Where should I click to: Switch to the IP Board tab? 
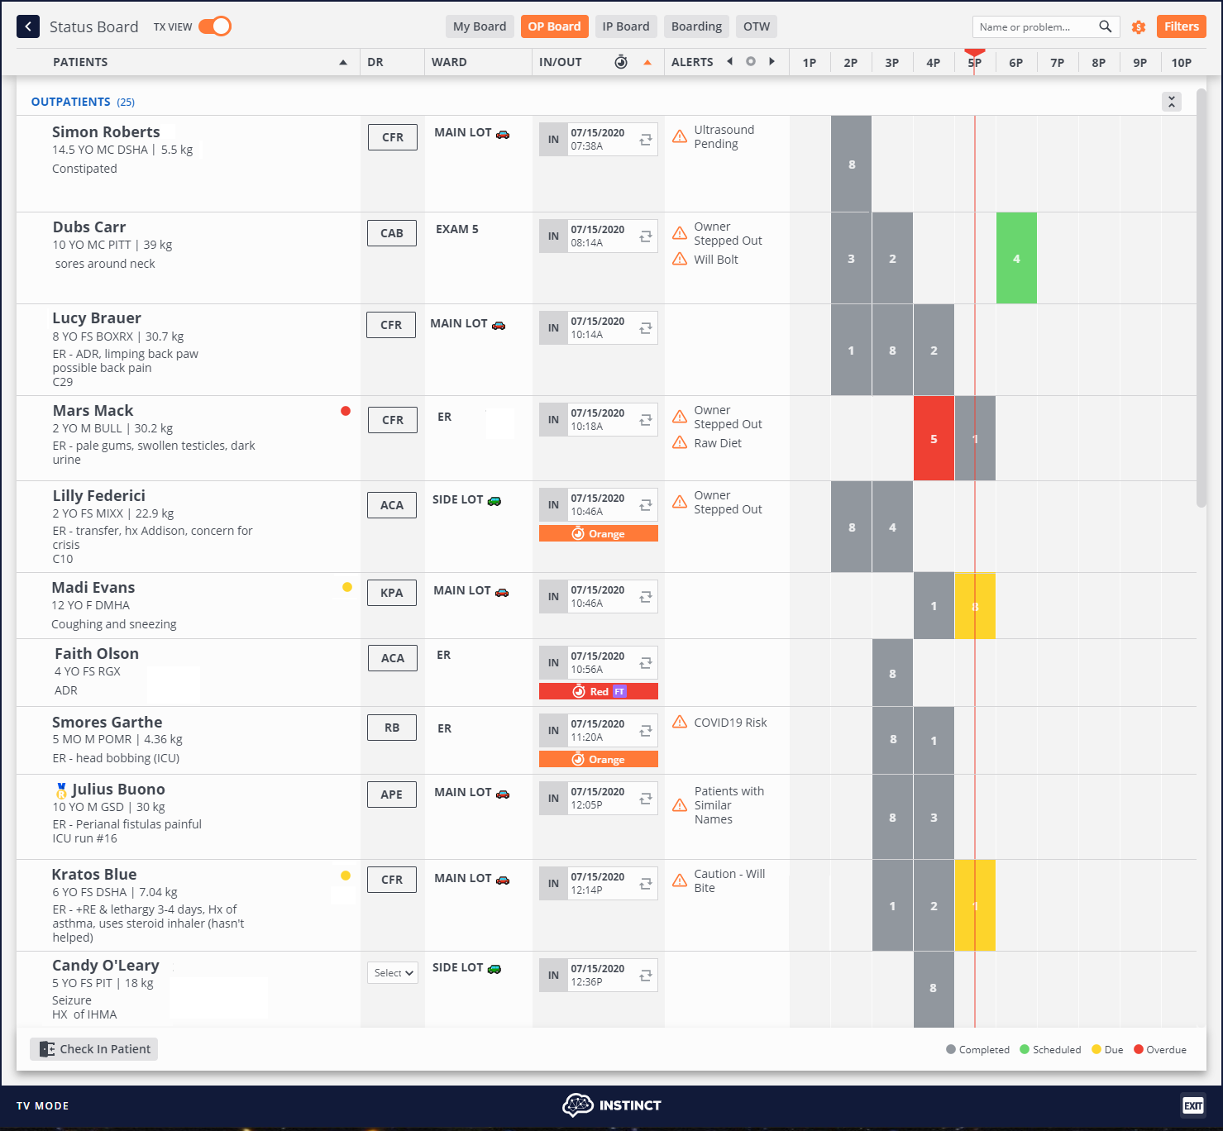click(x=626, y=26)
